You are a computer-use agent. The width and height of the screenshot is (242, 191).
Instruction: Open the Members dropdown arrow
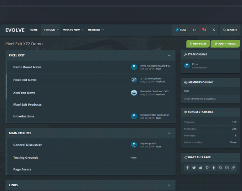pyautogui.click(x=103, y=30)
